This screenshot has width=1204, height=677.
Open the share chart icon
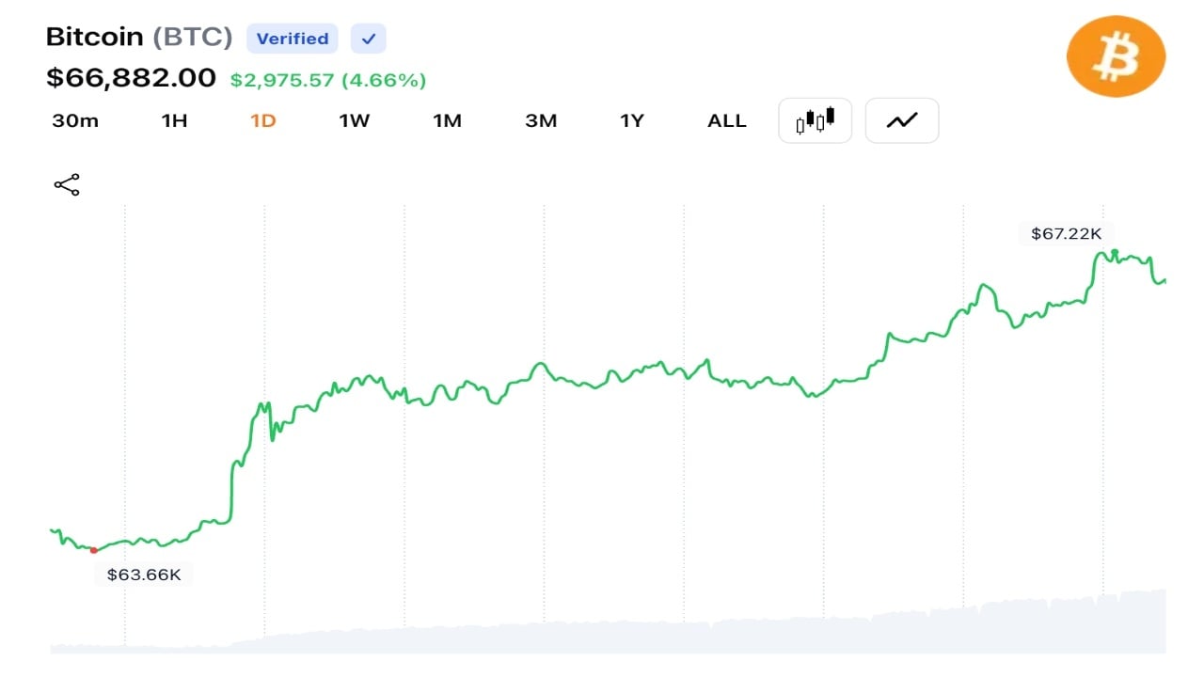click(67, 185)
